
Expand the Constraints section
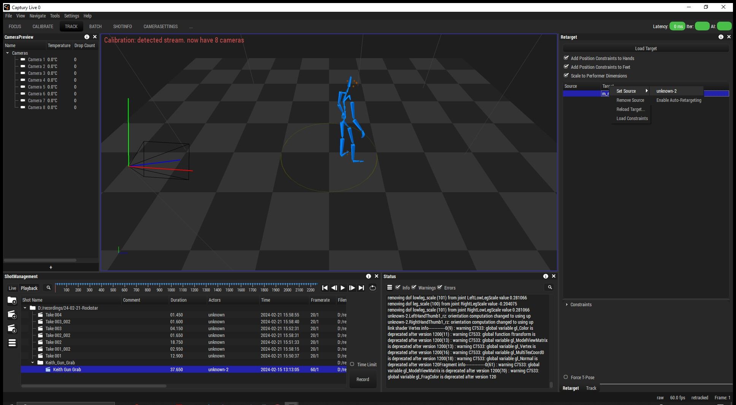pos(567,304)
